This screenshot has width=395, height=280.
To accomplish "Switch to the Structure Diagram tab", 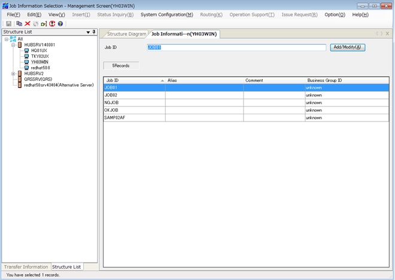I will click(x=126, y=34).
